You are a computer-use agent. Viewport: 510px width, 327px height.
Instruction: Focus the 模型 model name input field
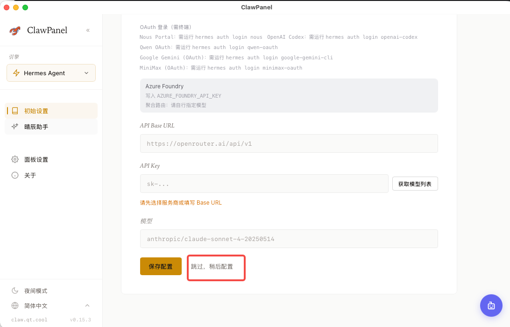(x=289, y=239)
